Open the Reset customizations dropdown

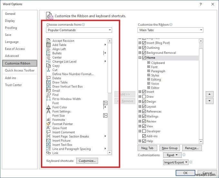pos(172,155)
